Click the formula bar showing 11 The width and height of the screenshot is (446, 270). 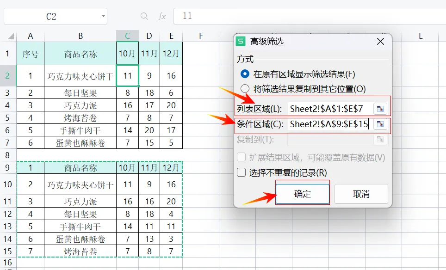pyautogui.click(x=310, y=16)
